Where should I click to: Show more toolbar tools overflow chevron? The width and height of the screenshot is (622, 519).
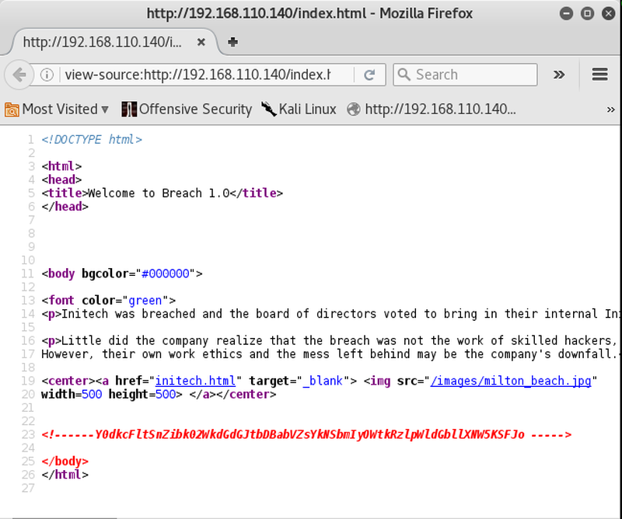coord(558,75)
